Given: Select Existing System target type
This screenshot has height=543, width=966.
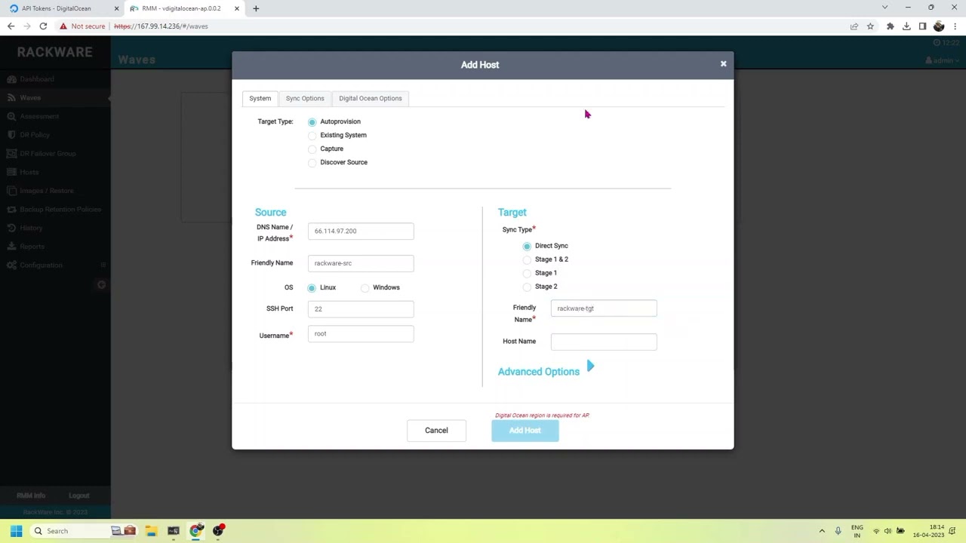Looking at the screenshot, I should 312,136.
